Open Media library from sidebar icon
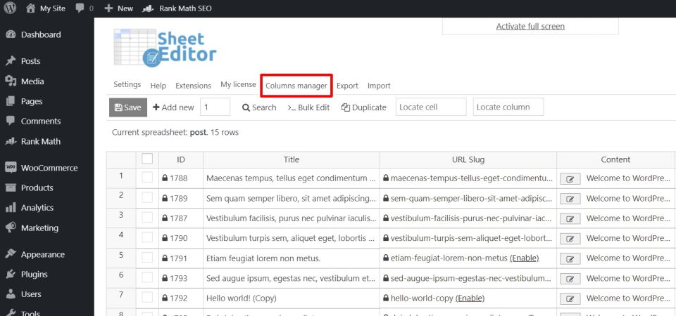This screenshot has width=676, height=316. [11, 81]
